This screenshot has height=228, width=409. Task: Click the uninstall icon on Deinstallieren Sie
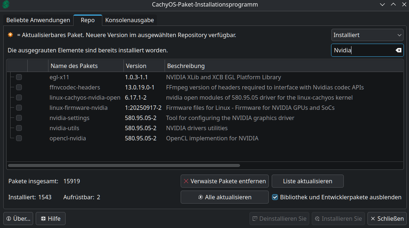254,218
